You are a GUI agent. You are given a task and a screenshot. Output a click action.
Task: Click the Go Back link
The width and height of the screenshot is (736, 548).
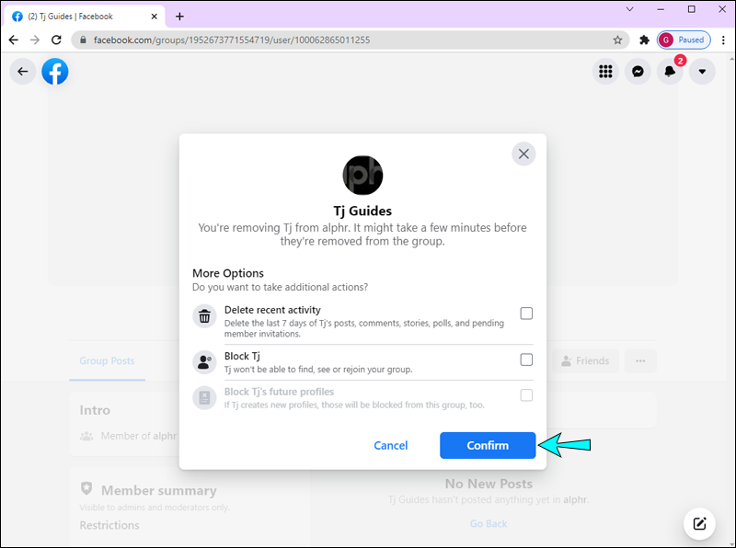(489, 523)
